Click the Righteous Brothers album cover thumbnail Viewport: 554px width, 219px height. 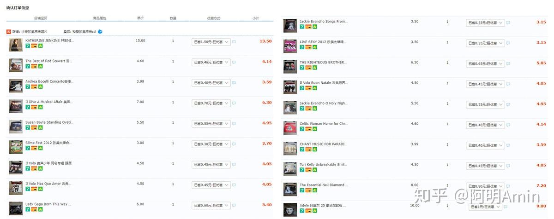[290, 66]
